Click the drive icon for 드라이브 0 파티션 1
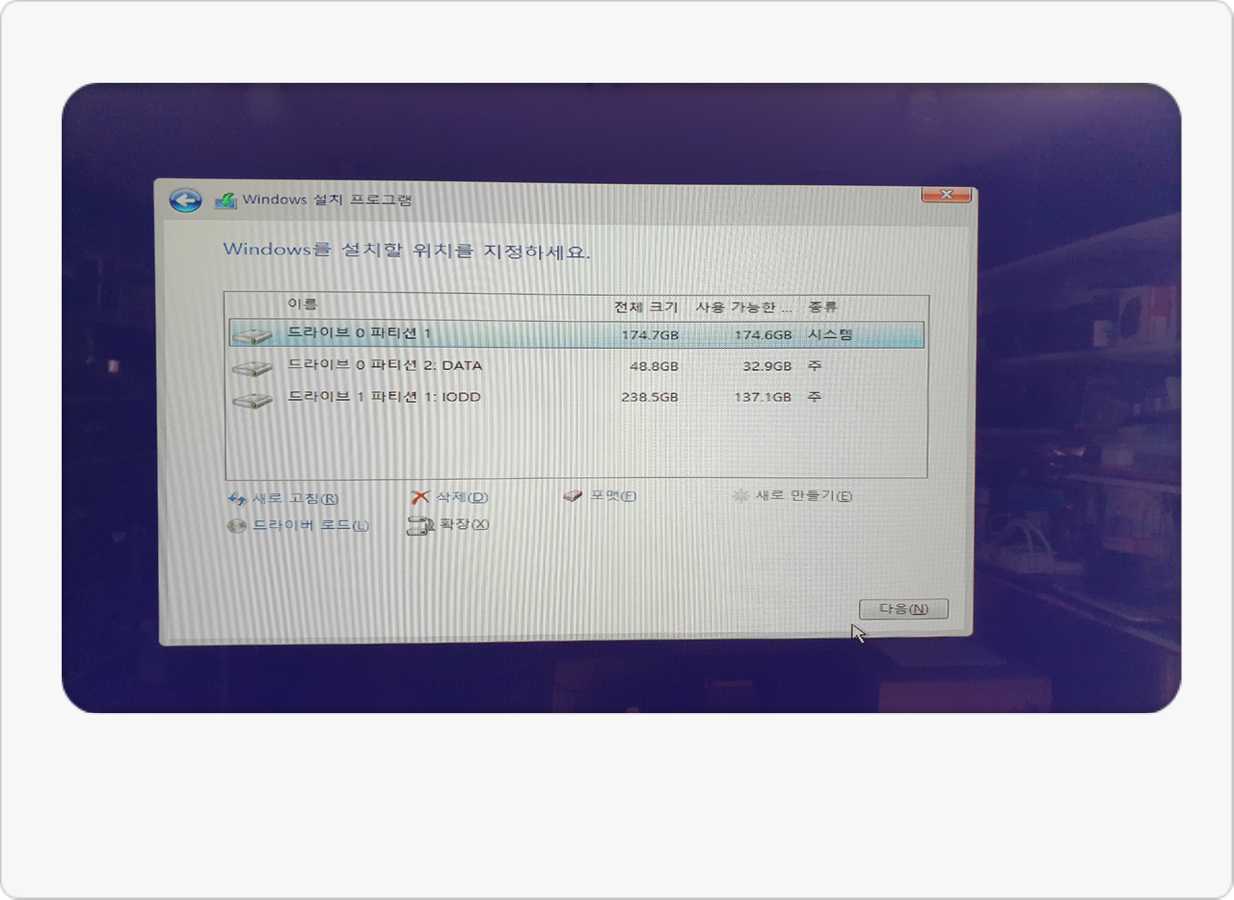This screenshot has width=1234, height=900. pos(253,336)
